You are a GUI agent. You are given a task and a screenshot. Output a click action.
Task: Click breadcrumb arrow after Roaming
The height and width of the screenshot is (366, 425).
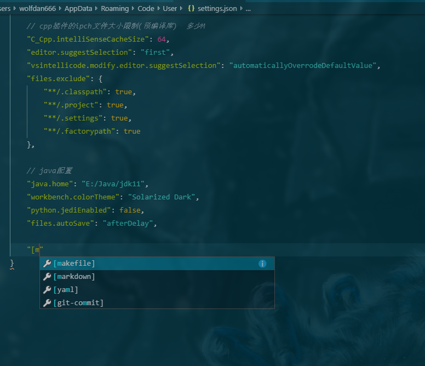point(133,8)
